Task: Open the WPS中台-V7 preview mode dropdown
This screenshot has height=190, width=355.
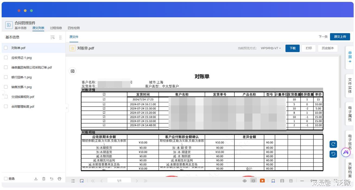Action: click(x=271, y=48)
